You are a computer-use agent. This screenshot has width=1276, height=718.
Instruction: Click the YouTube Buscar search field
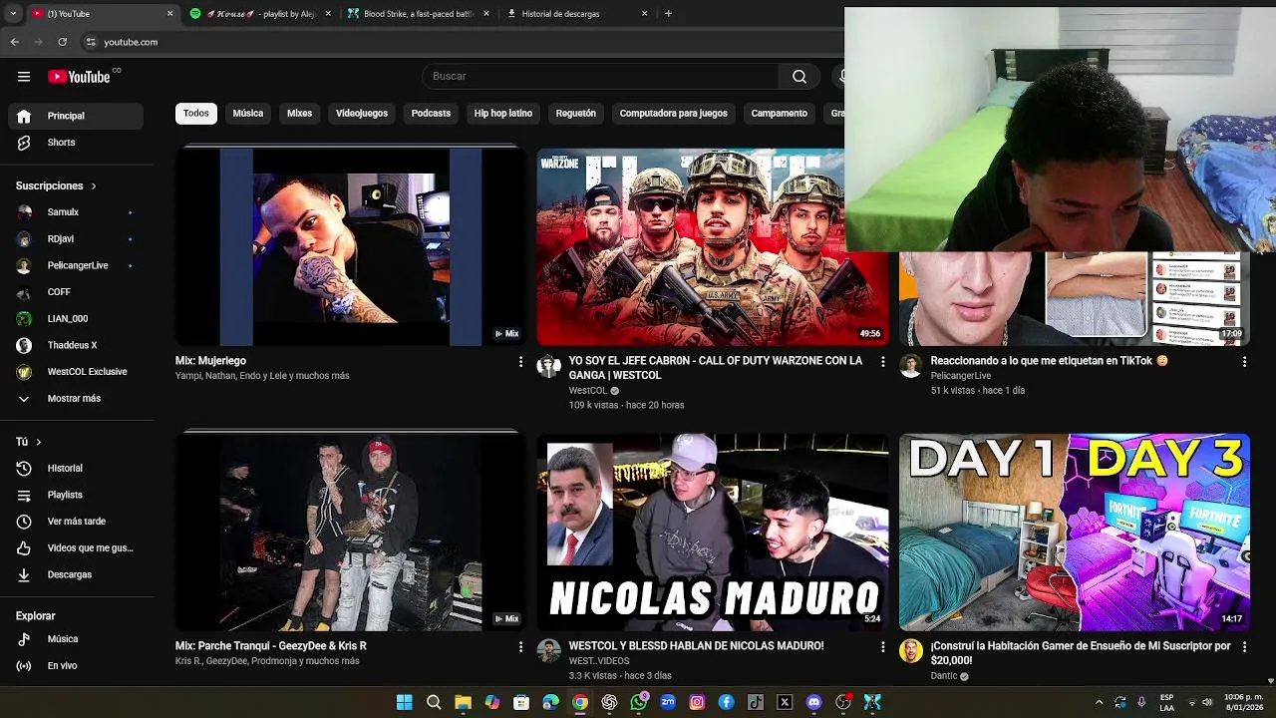pyautogui.click(x=601, y=77)
